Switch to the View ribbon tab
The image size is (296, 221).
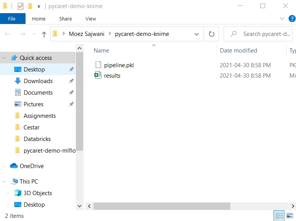point(91,19)
